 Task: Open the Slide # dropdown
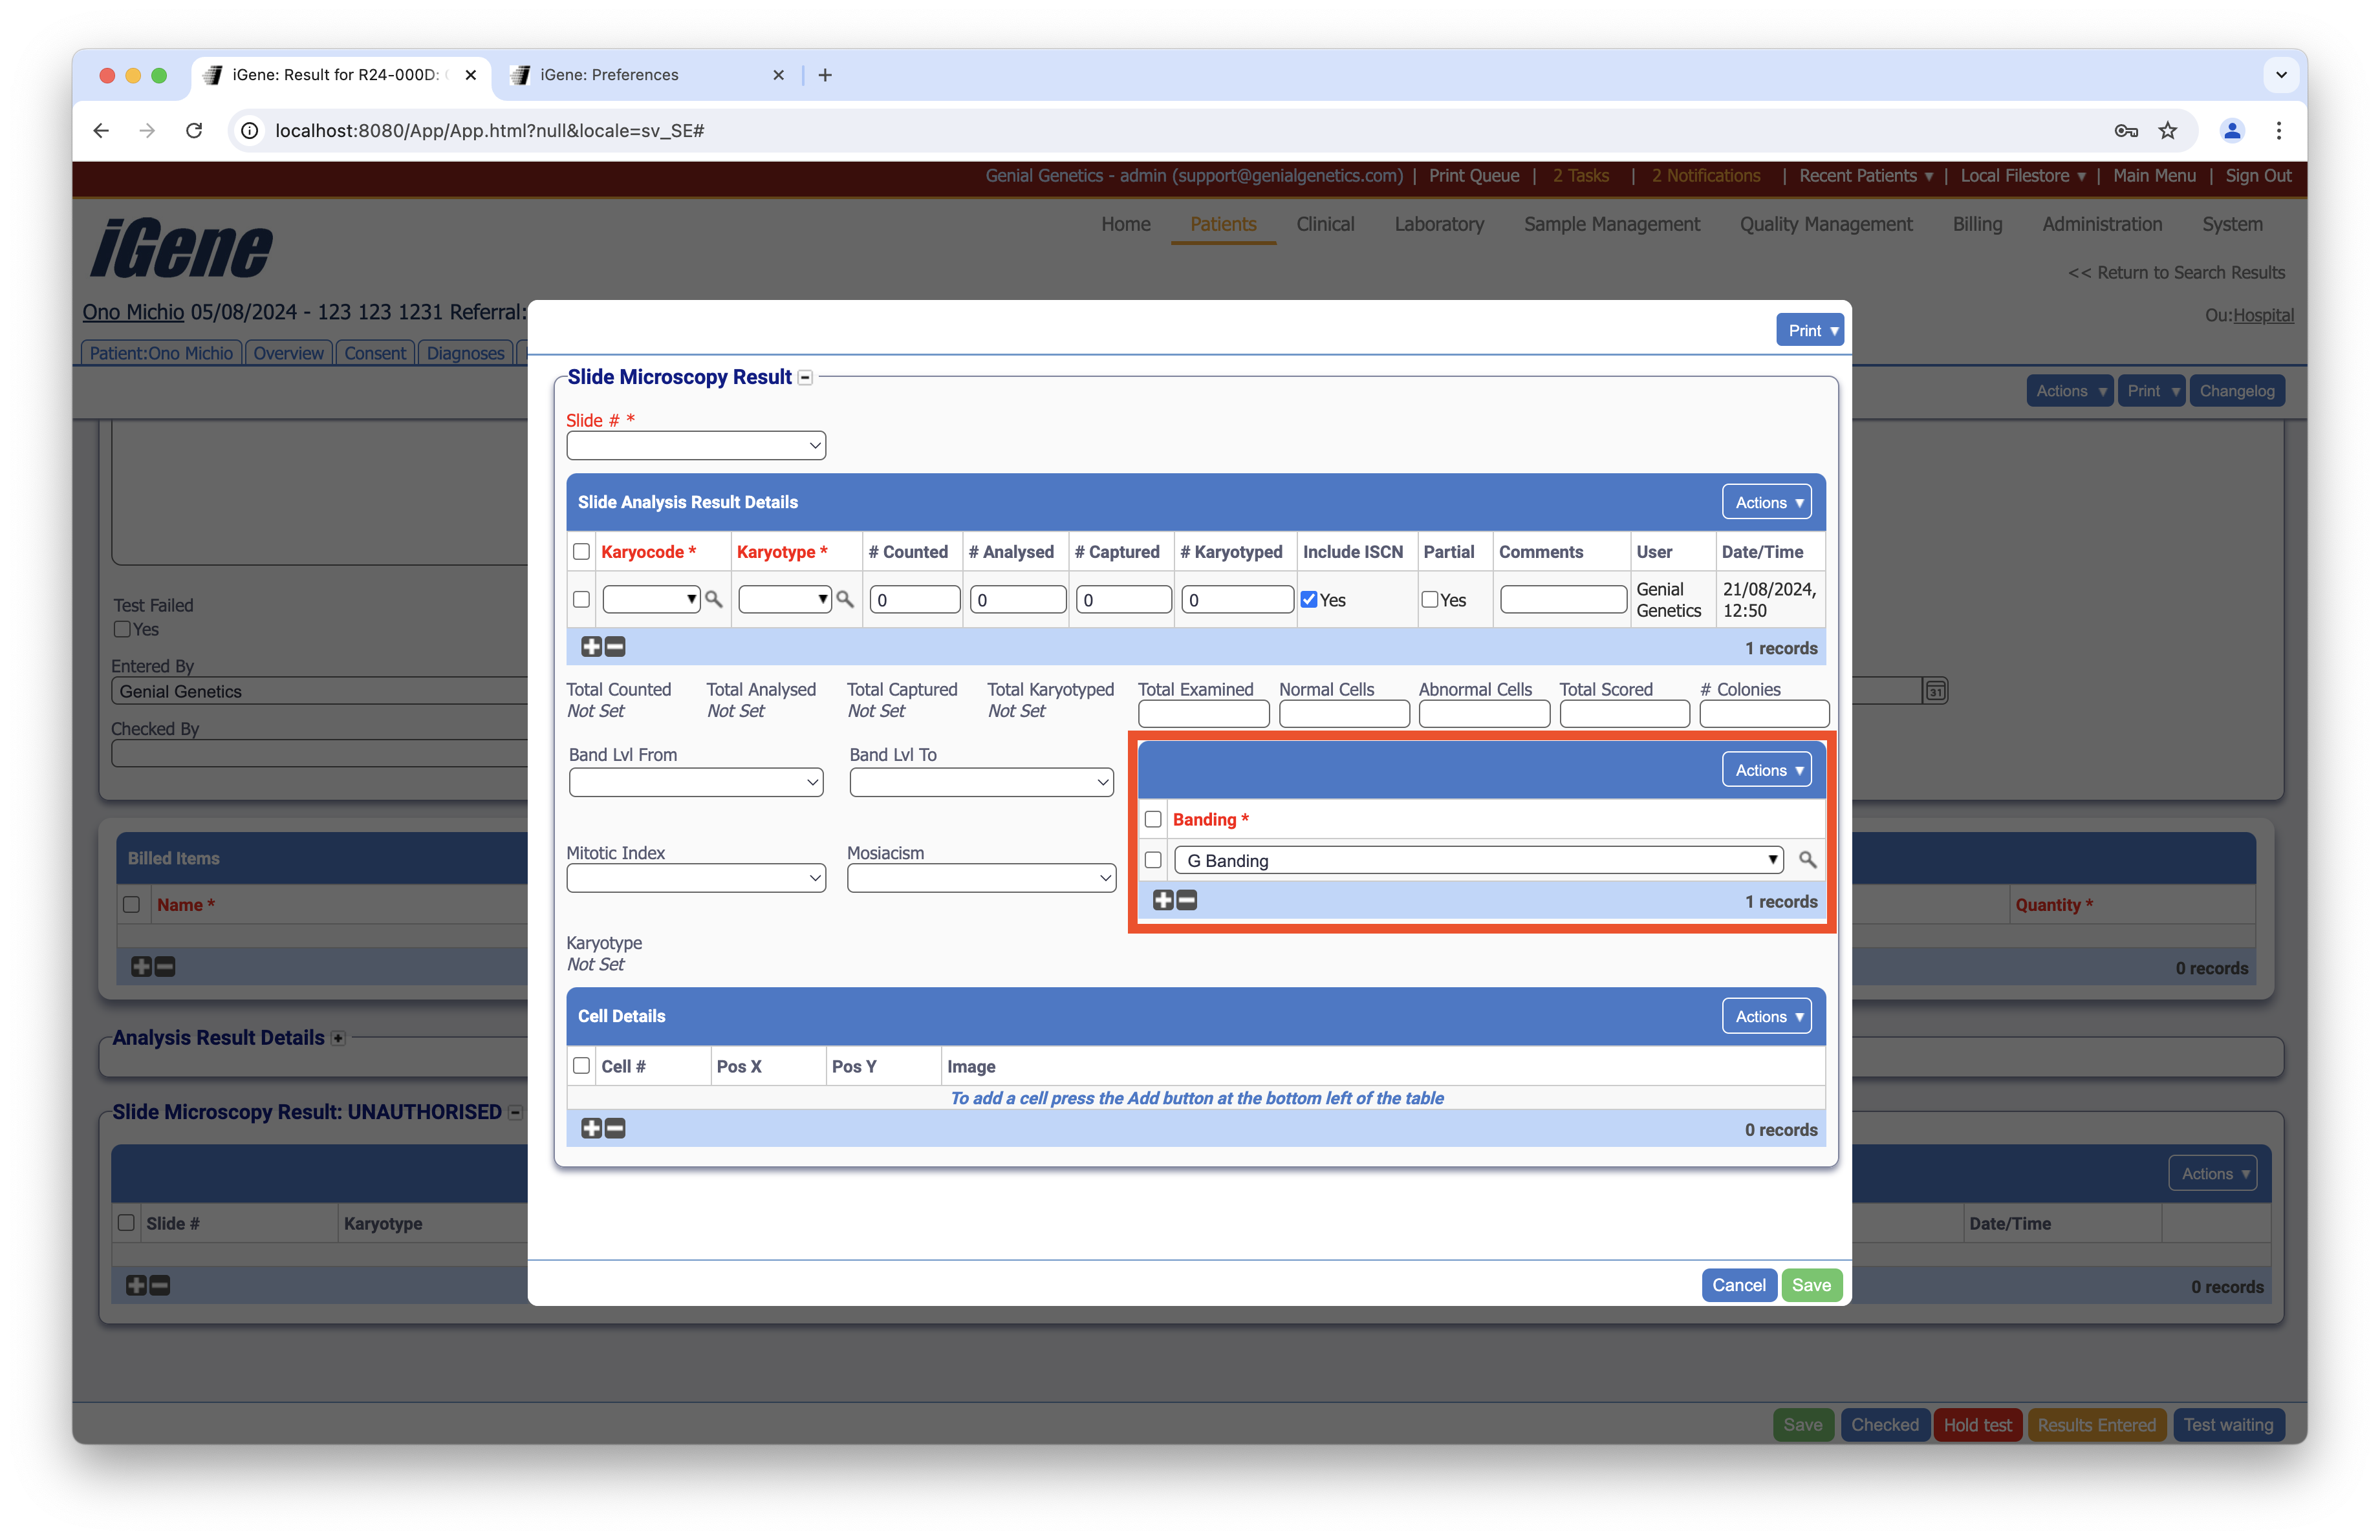[696, 445]
